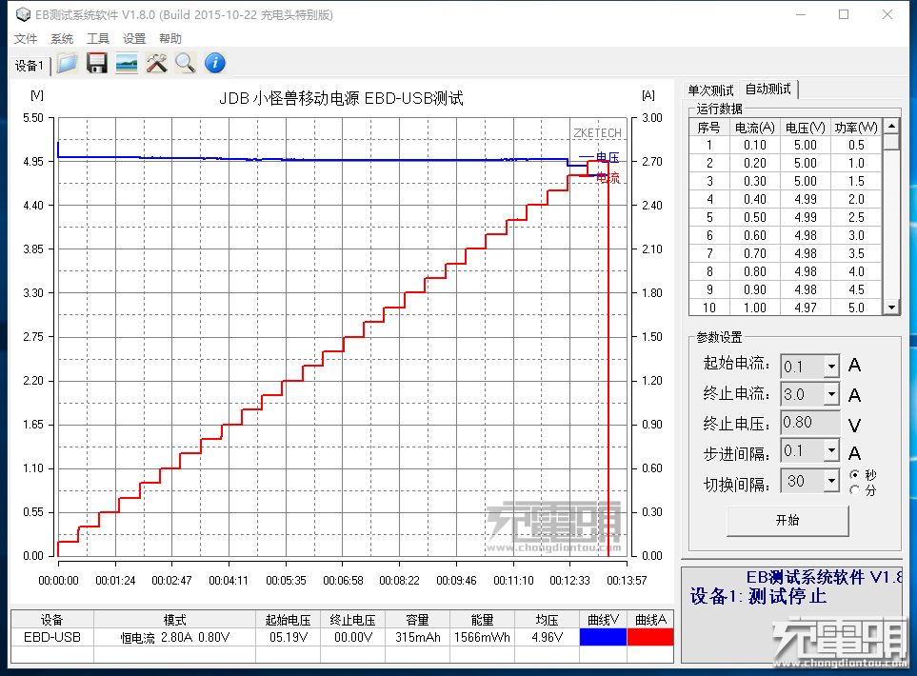The width and height of the screenshot is (917, 676).
Task: Click the 序号 column header
Action: tap(708, 128)
